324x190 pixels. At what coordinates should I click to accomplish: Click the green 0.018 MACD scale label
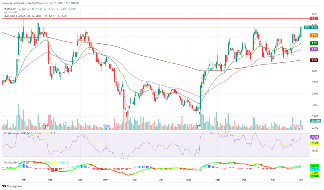point(315,166)
